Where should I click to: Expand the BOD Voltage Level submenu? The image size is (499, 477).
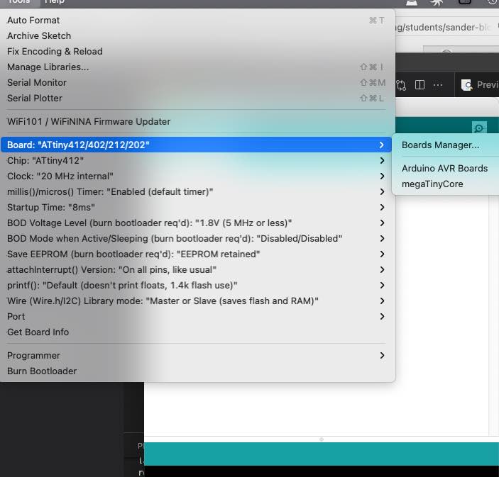click(x=196, y=223)
